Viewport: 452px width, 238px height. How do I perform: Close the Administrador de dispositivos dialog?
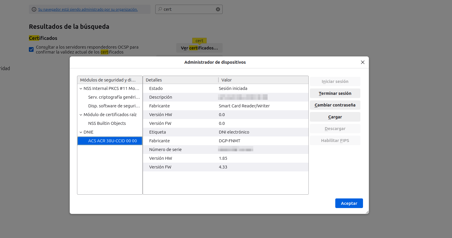tap(362, 62)
